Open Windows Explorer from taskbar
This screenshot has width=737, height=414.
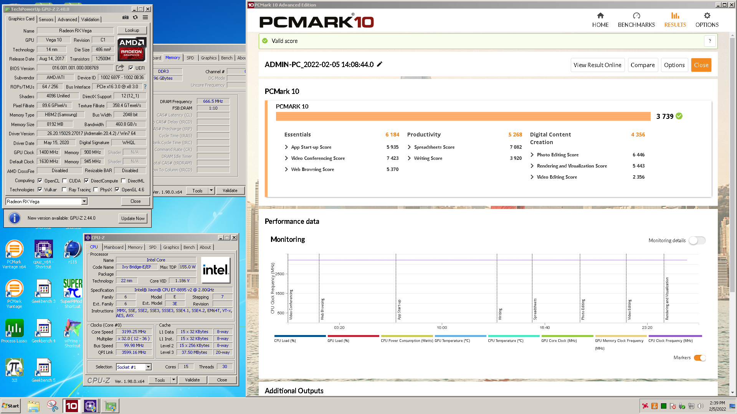(33, 406)
